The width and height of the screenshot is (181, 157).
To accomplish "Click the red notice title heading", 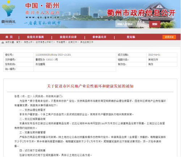I will [x=90, y=86].
